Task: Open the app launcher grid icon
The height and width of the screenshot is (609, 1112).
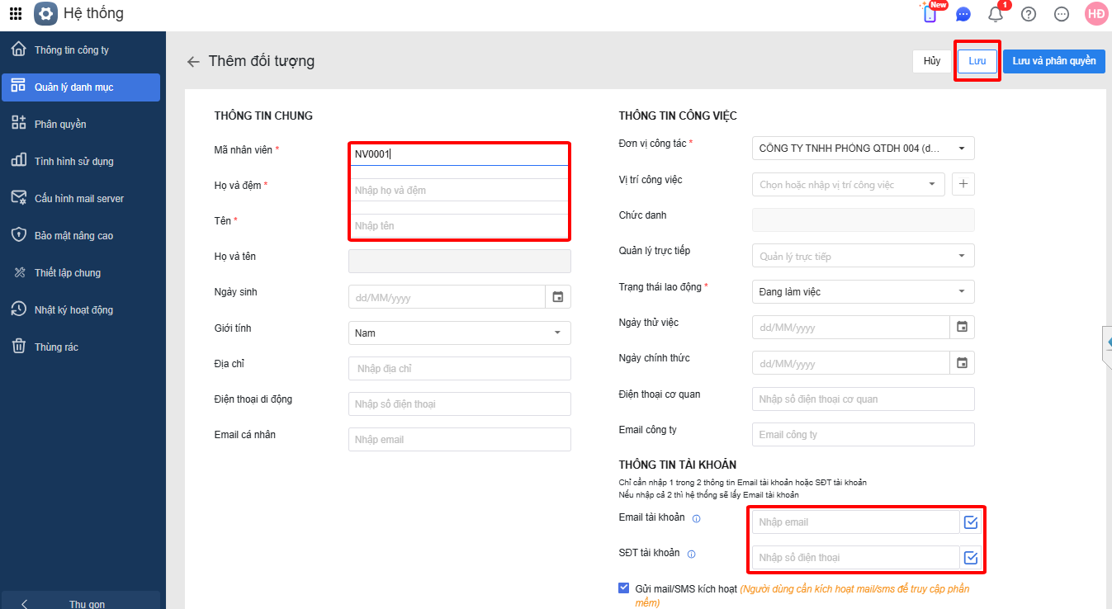Action: [x=16, y=14]
